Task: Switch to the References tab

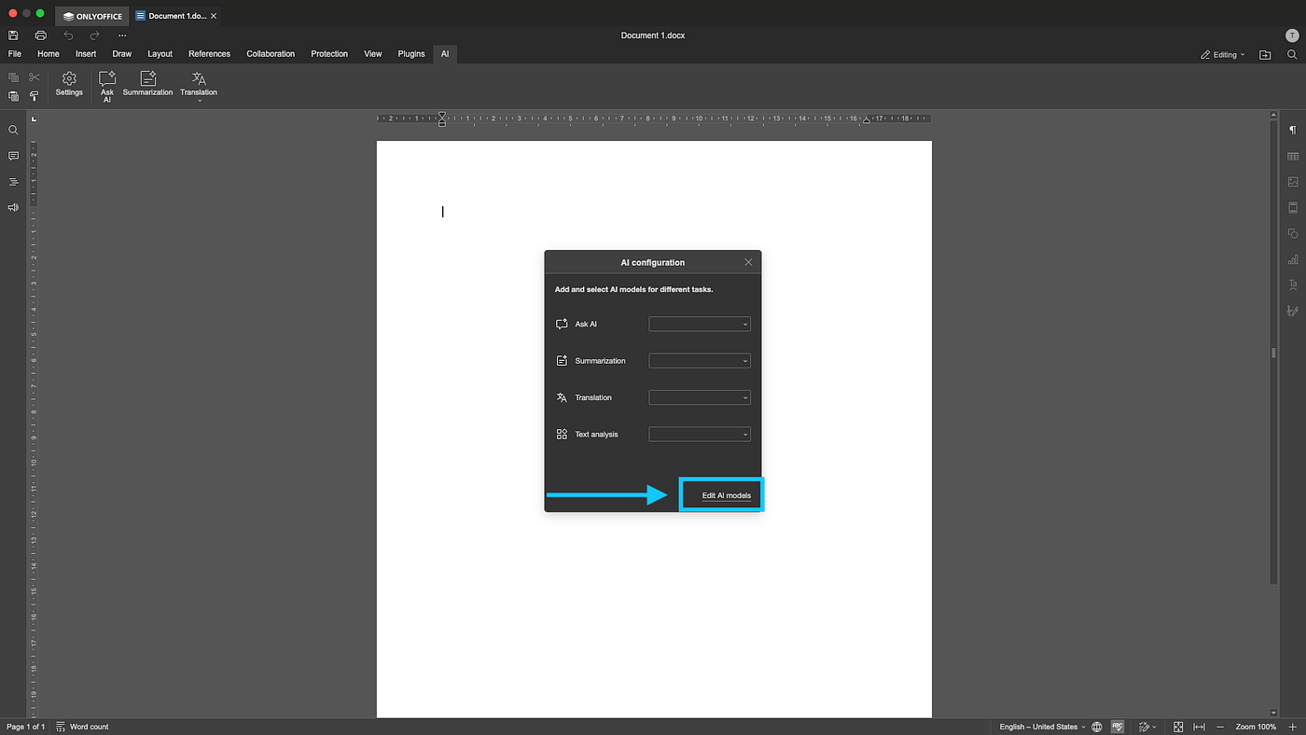Action: click(209, 54)
